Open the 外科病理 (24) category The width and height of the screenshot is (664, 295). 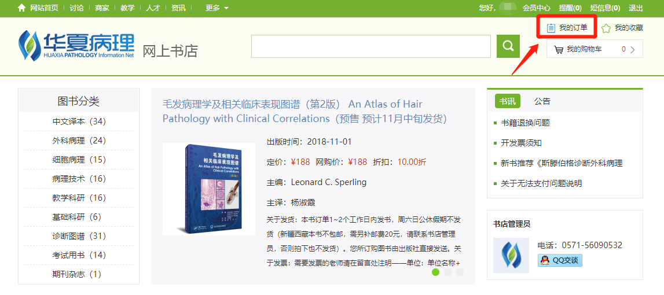pyautogui.click(x=79, y=141)
